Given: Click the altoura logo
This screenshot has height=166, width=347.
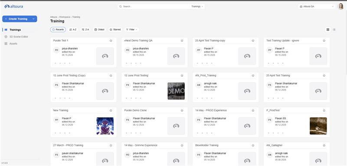Looking at the screenshot, I should (x=14, y=7).
